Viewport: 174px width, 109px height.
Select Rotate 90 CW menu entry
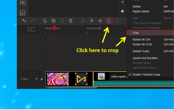(x=141, y=40)
